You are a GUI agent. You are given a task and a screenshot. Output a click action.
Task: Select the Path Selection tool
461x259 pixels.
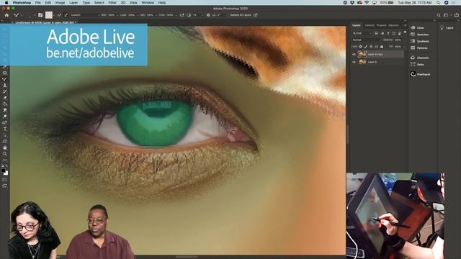[x=5, y=135]
